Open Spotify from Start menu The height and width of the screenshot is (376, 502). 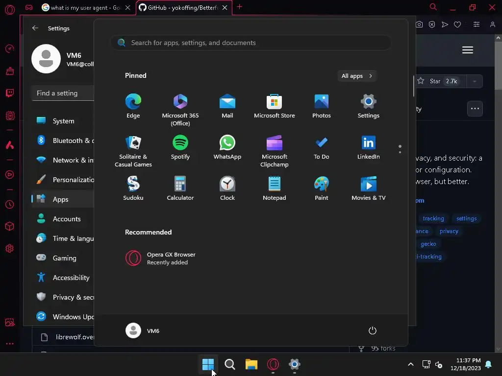(x=180, y=147)
